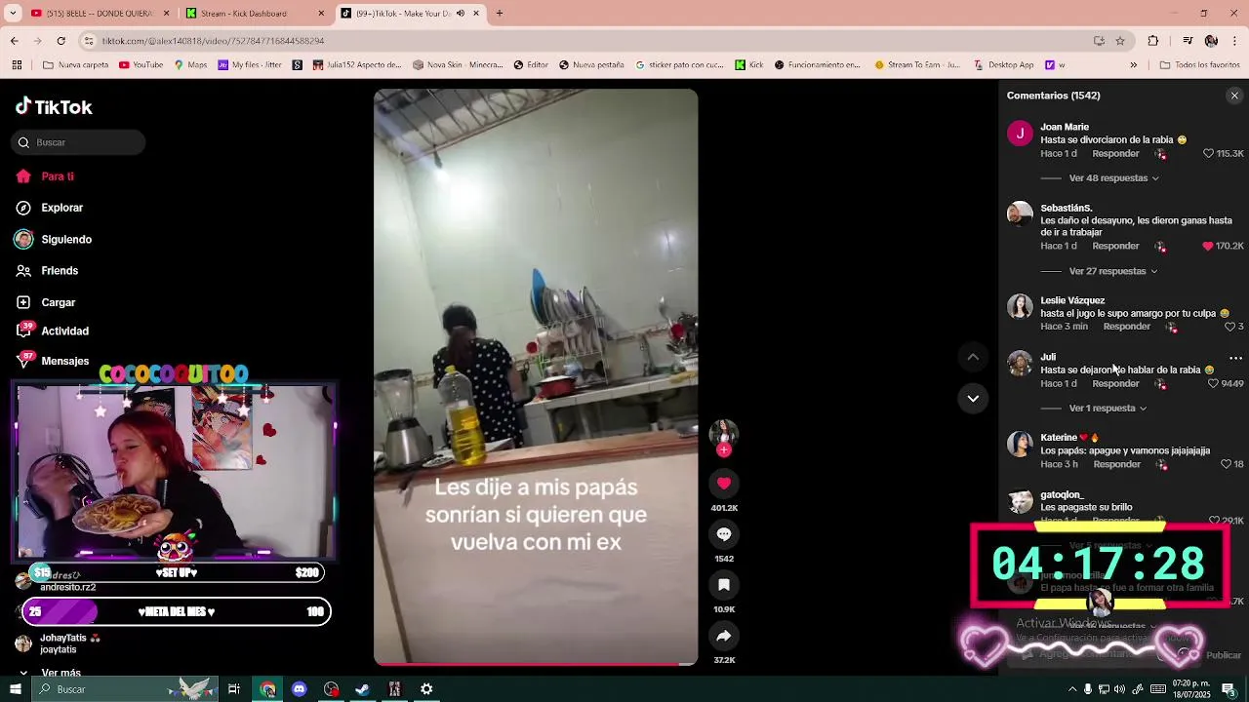The height and width of the screenshot is (702, 1249).
Task: Open the Windows Start menu
Action: (x=15, y=689)
